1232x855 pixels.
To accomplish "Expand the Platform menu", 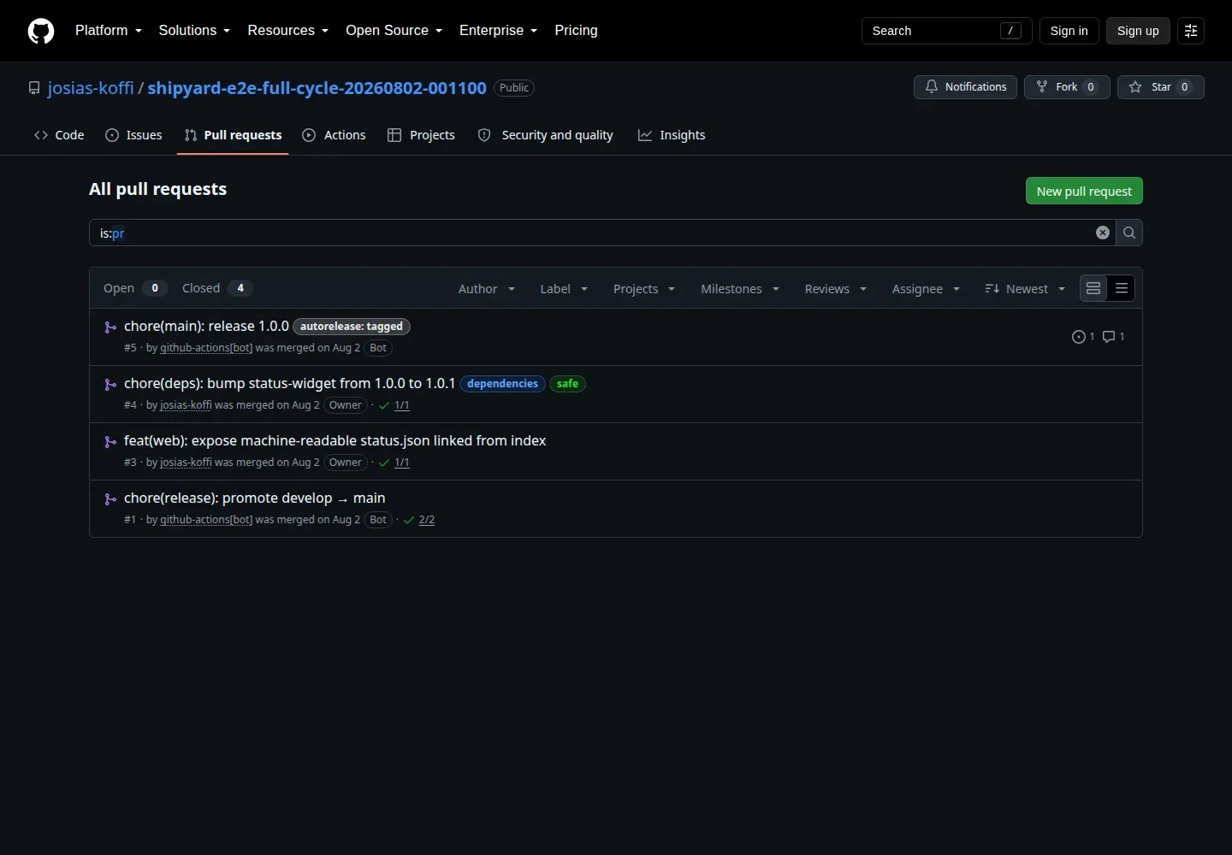I will pos(109,31).
